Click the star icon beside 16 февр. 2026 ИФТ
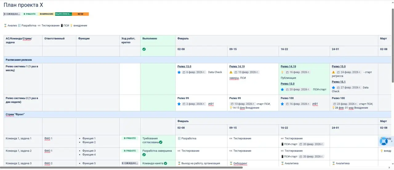 coord(282,104)
